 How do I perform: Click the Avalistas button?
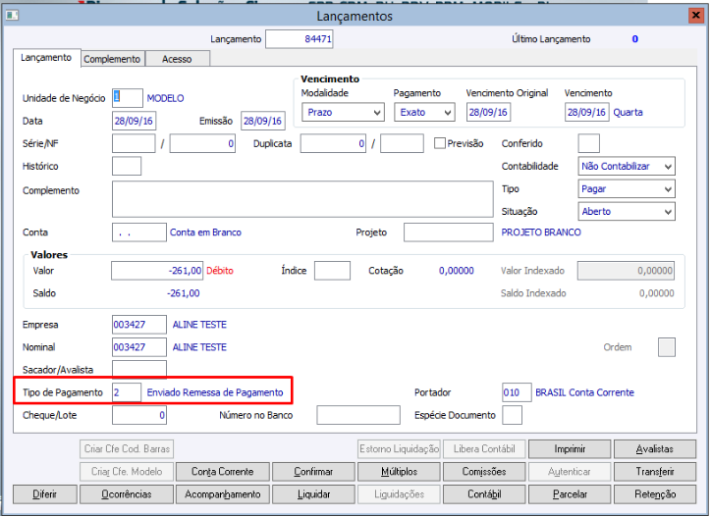click(x=655, y=449)
